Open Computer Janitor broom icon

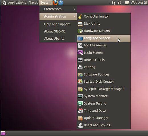click(x=80, y=16)
